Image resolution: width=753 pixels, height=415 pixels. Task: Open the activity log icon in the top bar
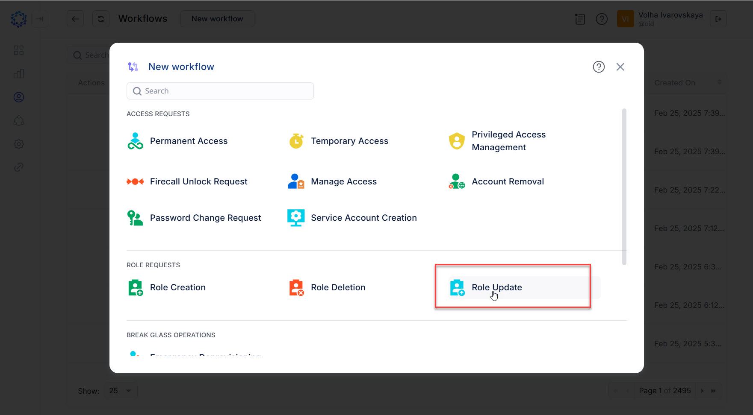click(580, 19)
